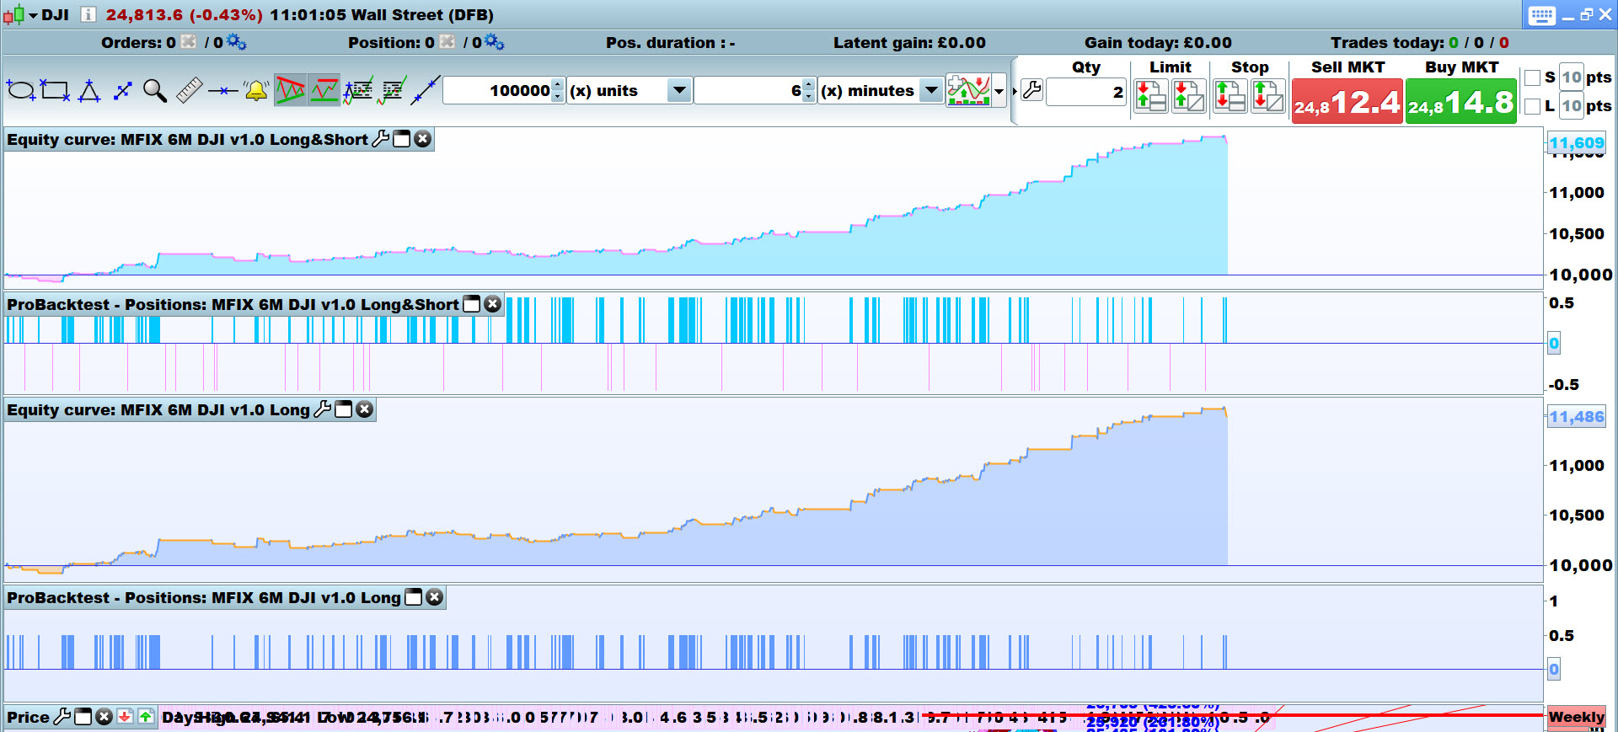Image resolution: width=1618 pixels, height=732 pixels.
Task: Click the red 24,813.6 (-0.43%) price
Action: point(184,15)
